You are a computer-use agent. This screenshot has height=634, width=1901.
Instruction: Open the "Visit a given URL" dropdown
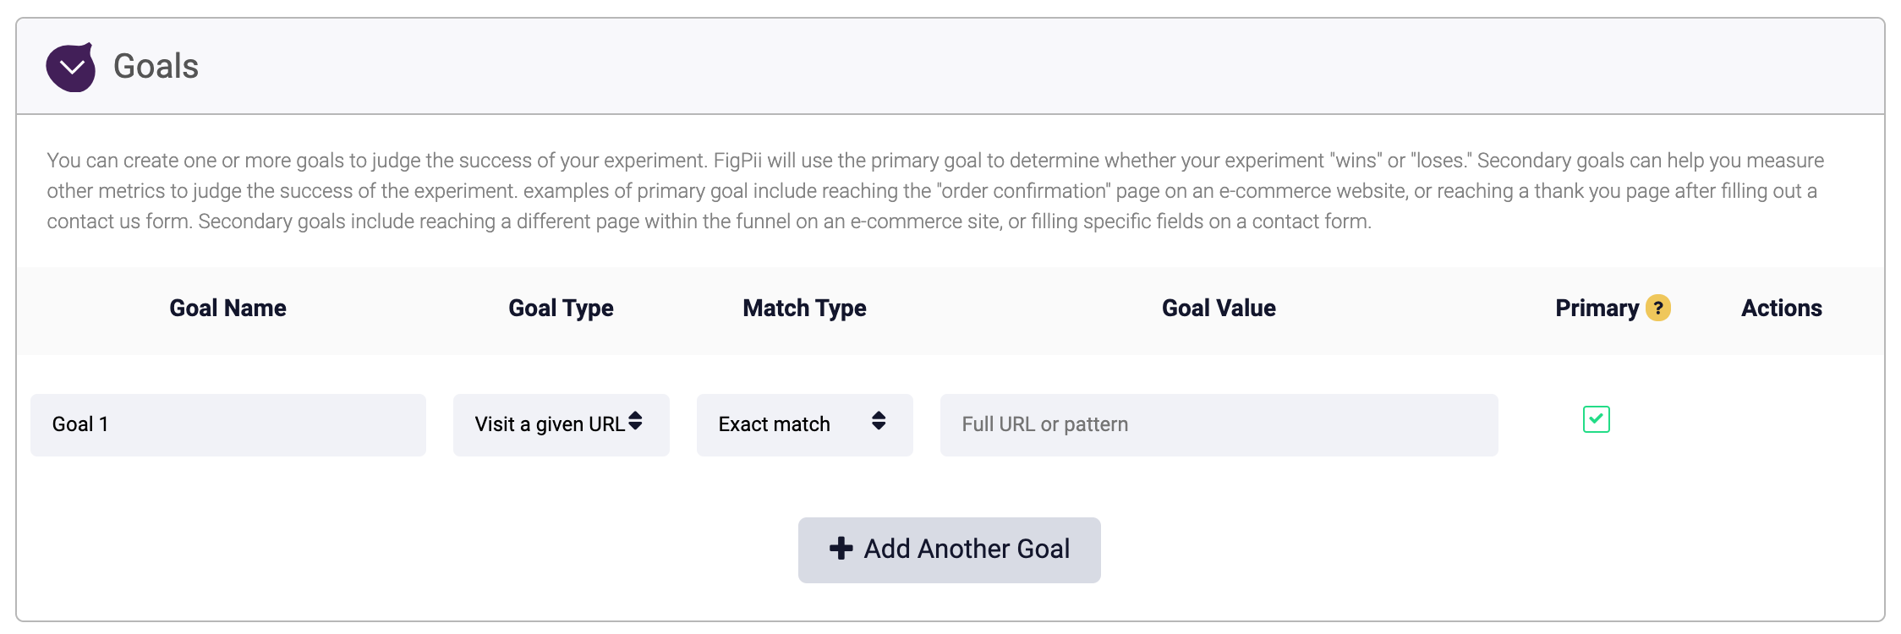(550, 424)
